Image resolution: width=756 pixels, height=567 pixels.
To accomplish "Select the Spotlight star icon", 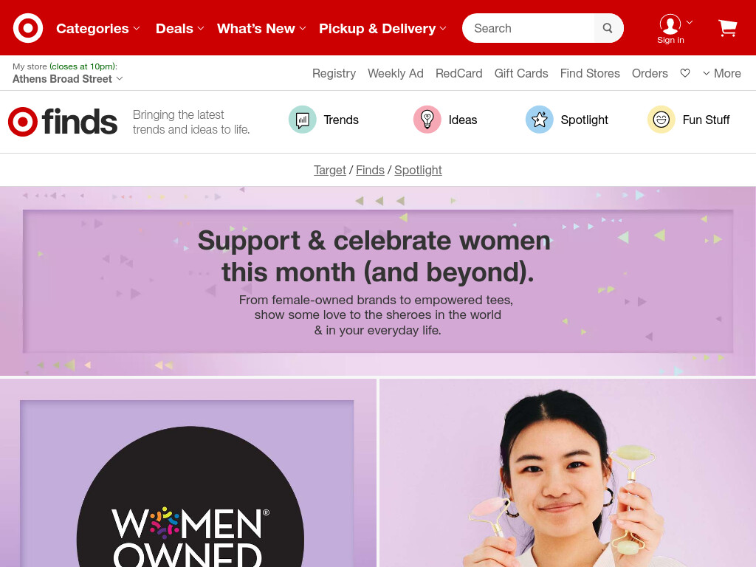I will click(x=540, y=120).
